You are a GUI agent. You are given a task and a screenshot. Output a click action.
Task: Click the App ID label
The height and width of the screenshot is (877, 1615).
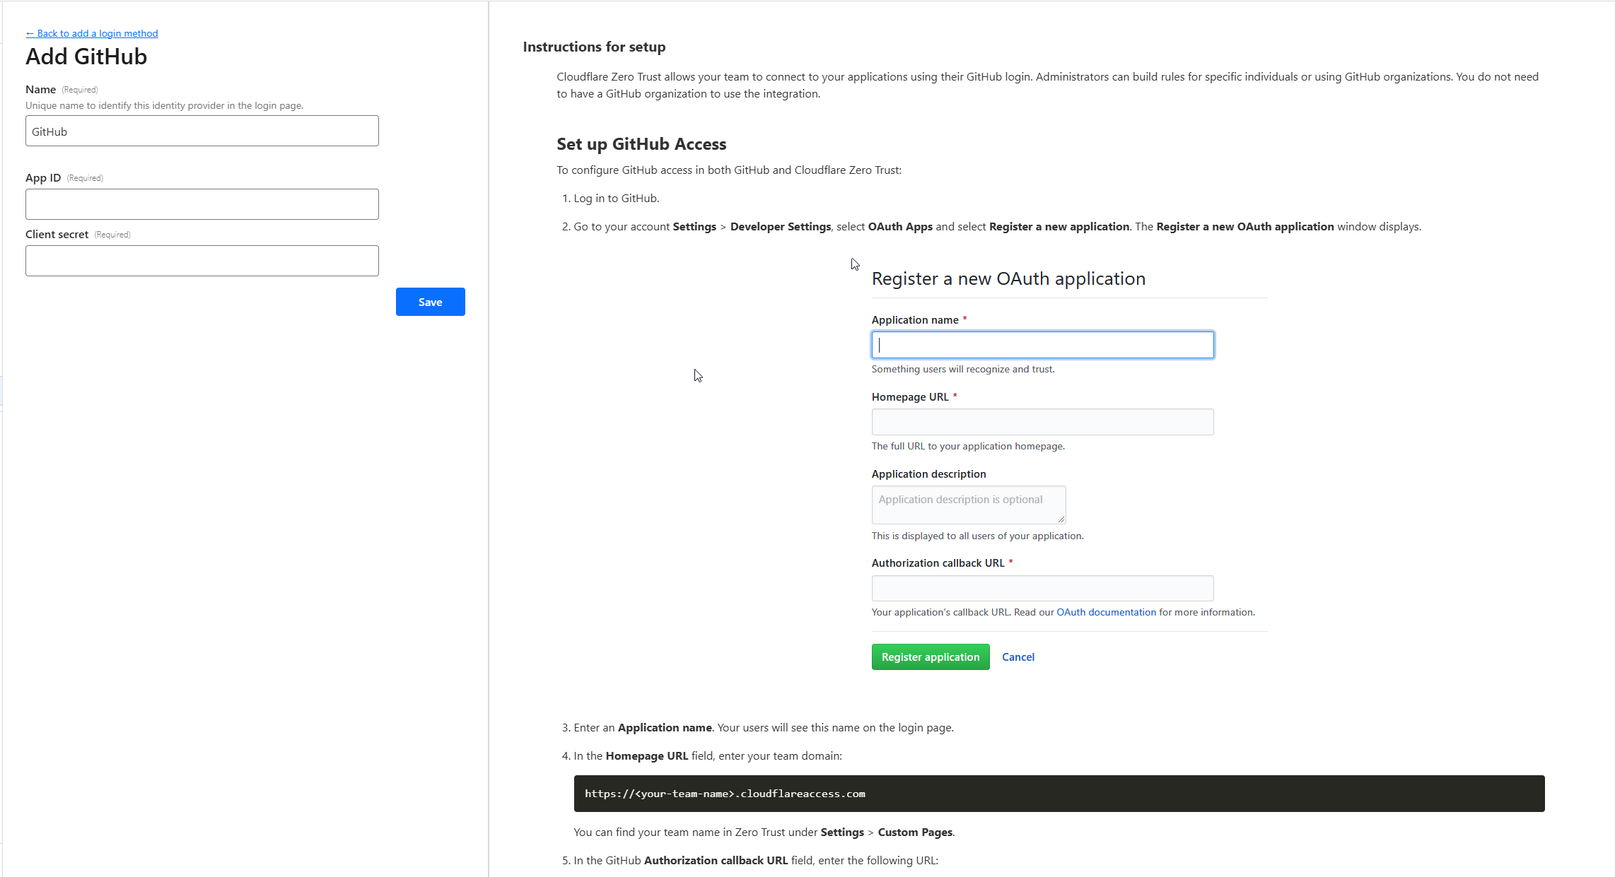click(x=43, y=177)
